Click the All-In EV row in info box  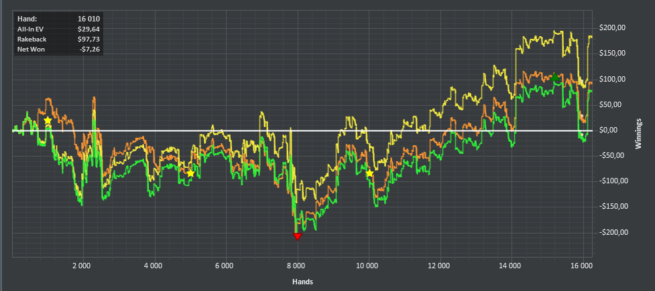pos(58,29)
